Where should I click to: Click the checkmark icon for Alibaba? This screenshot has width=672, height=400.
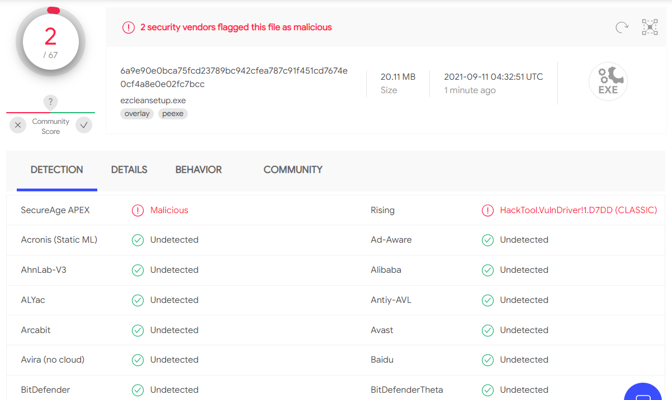pyautogui.click(x=488, y=270)
